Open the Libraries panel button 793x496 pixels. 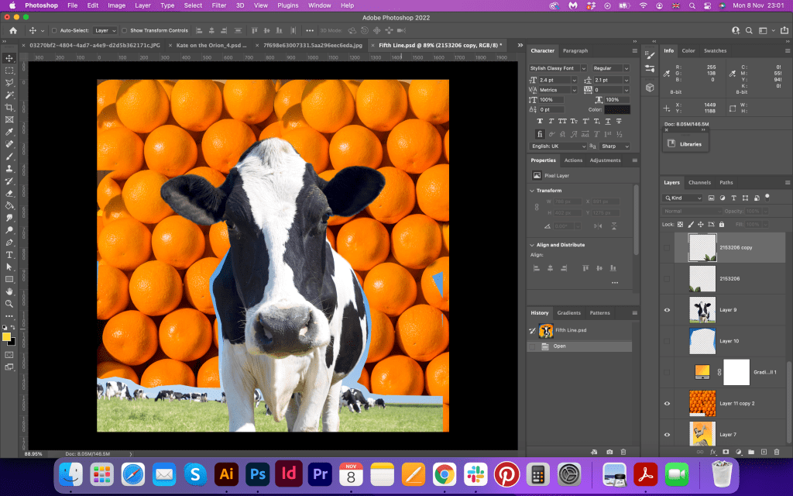tap(685, 143)
